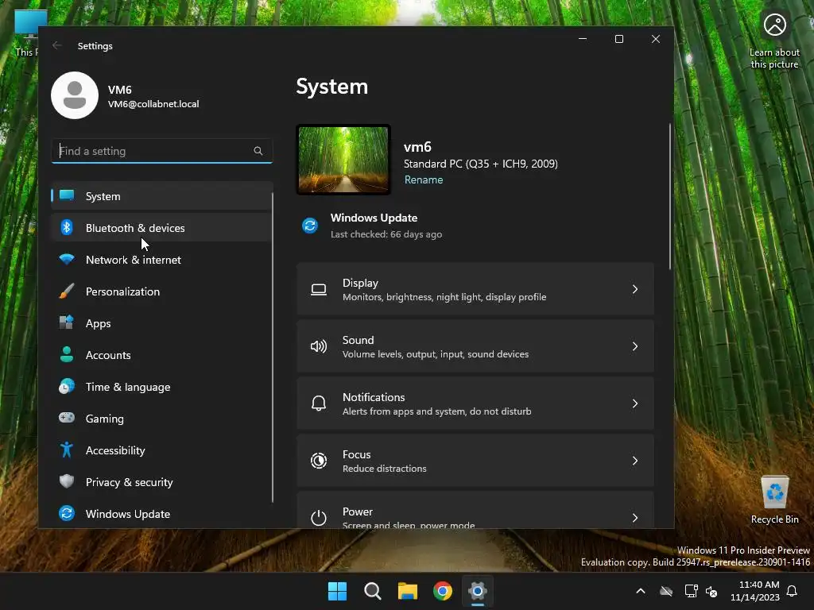
Task: Click the Accounts person icon
Action: (x=67, y=354)
